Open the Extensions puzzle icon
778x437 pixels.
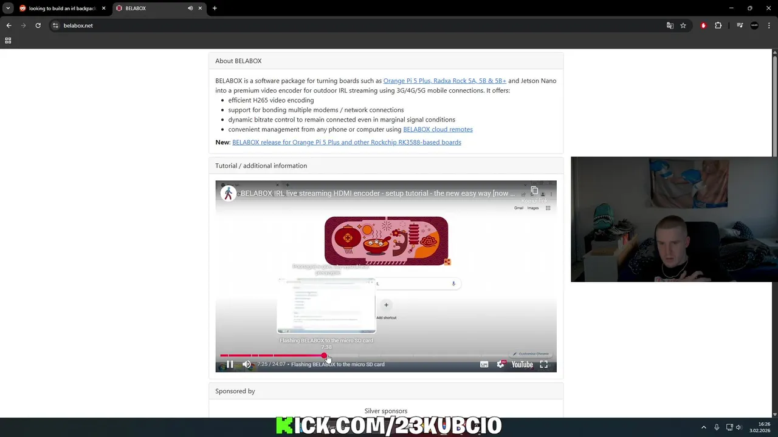[718, 25]
